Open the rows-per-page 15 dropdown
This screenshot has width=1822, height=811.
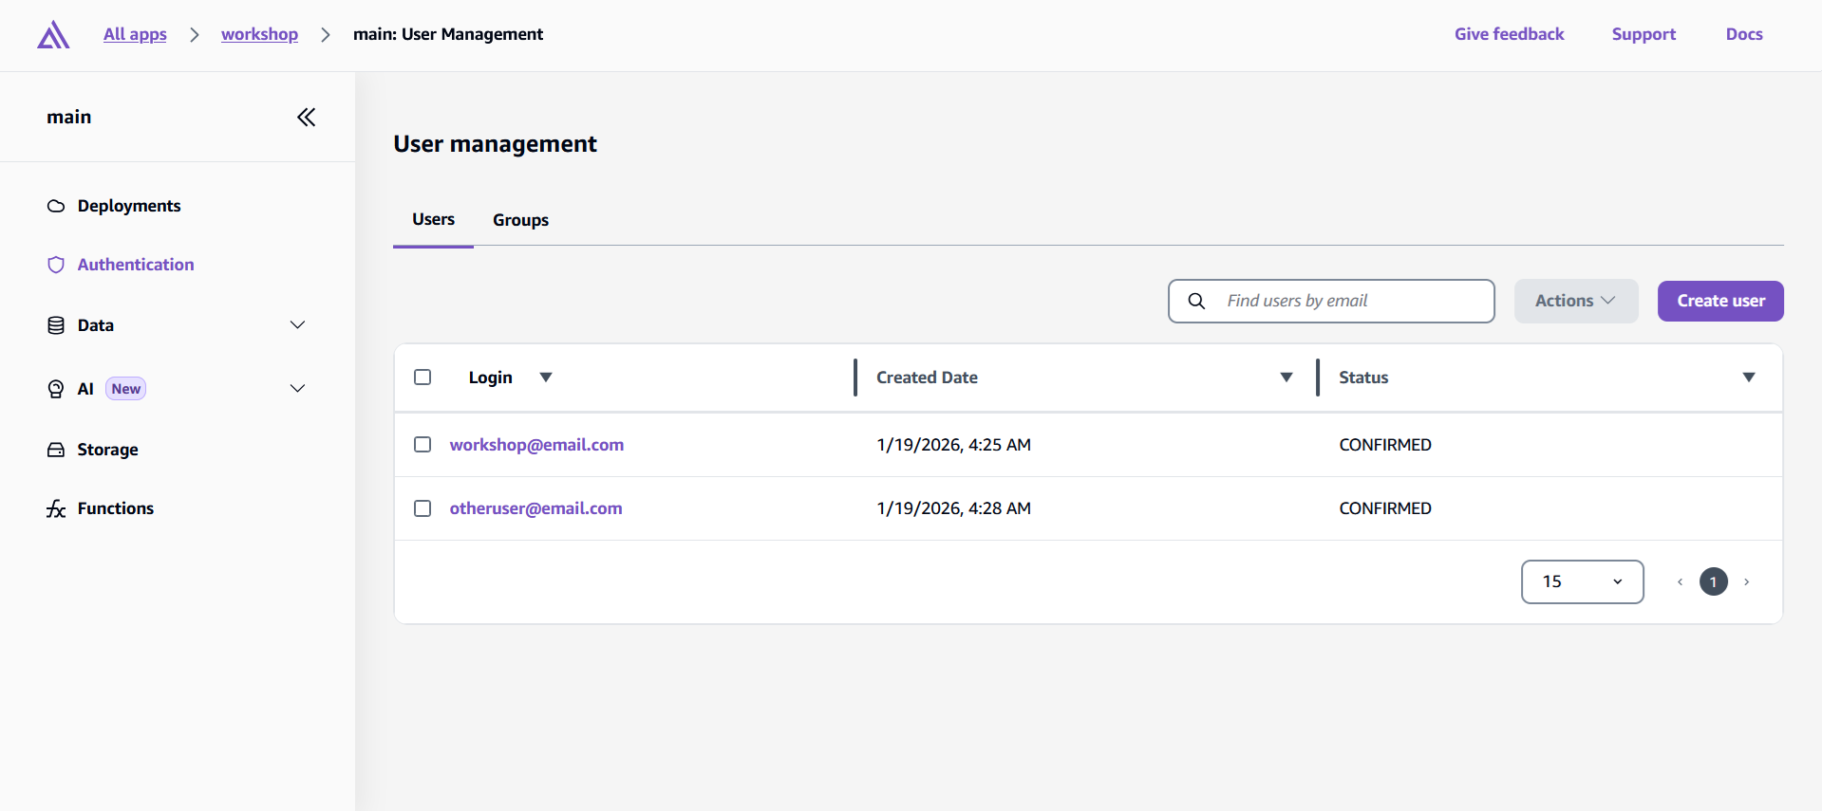[1582, 581]
